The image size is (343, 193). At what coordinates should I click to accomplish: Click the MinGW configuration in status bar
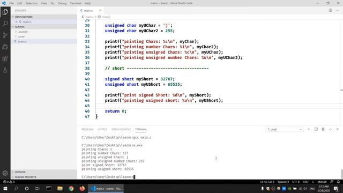pos(322,182)
